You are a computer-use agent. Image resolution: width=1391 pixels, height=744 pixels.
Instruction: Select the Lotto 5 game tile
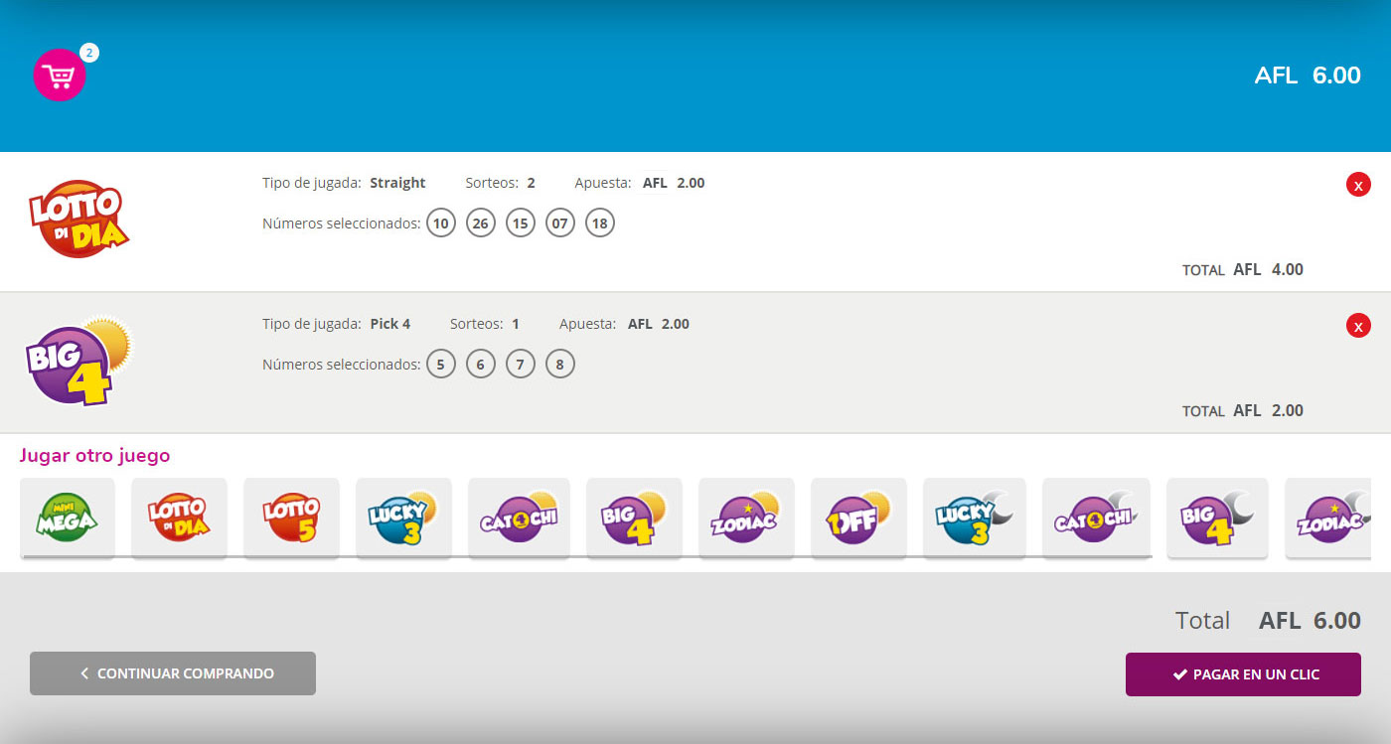click(291, 518)
